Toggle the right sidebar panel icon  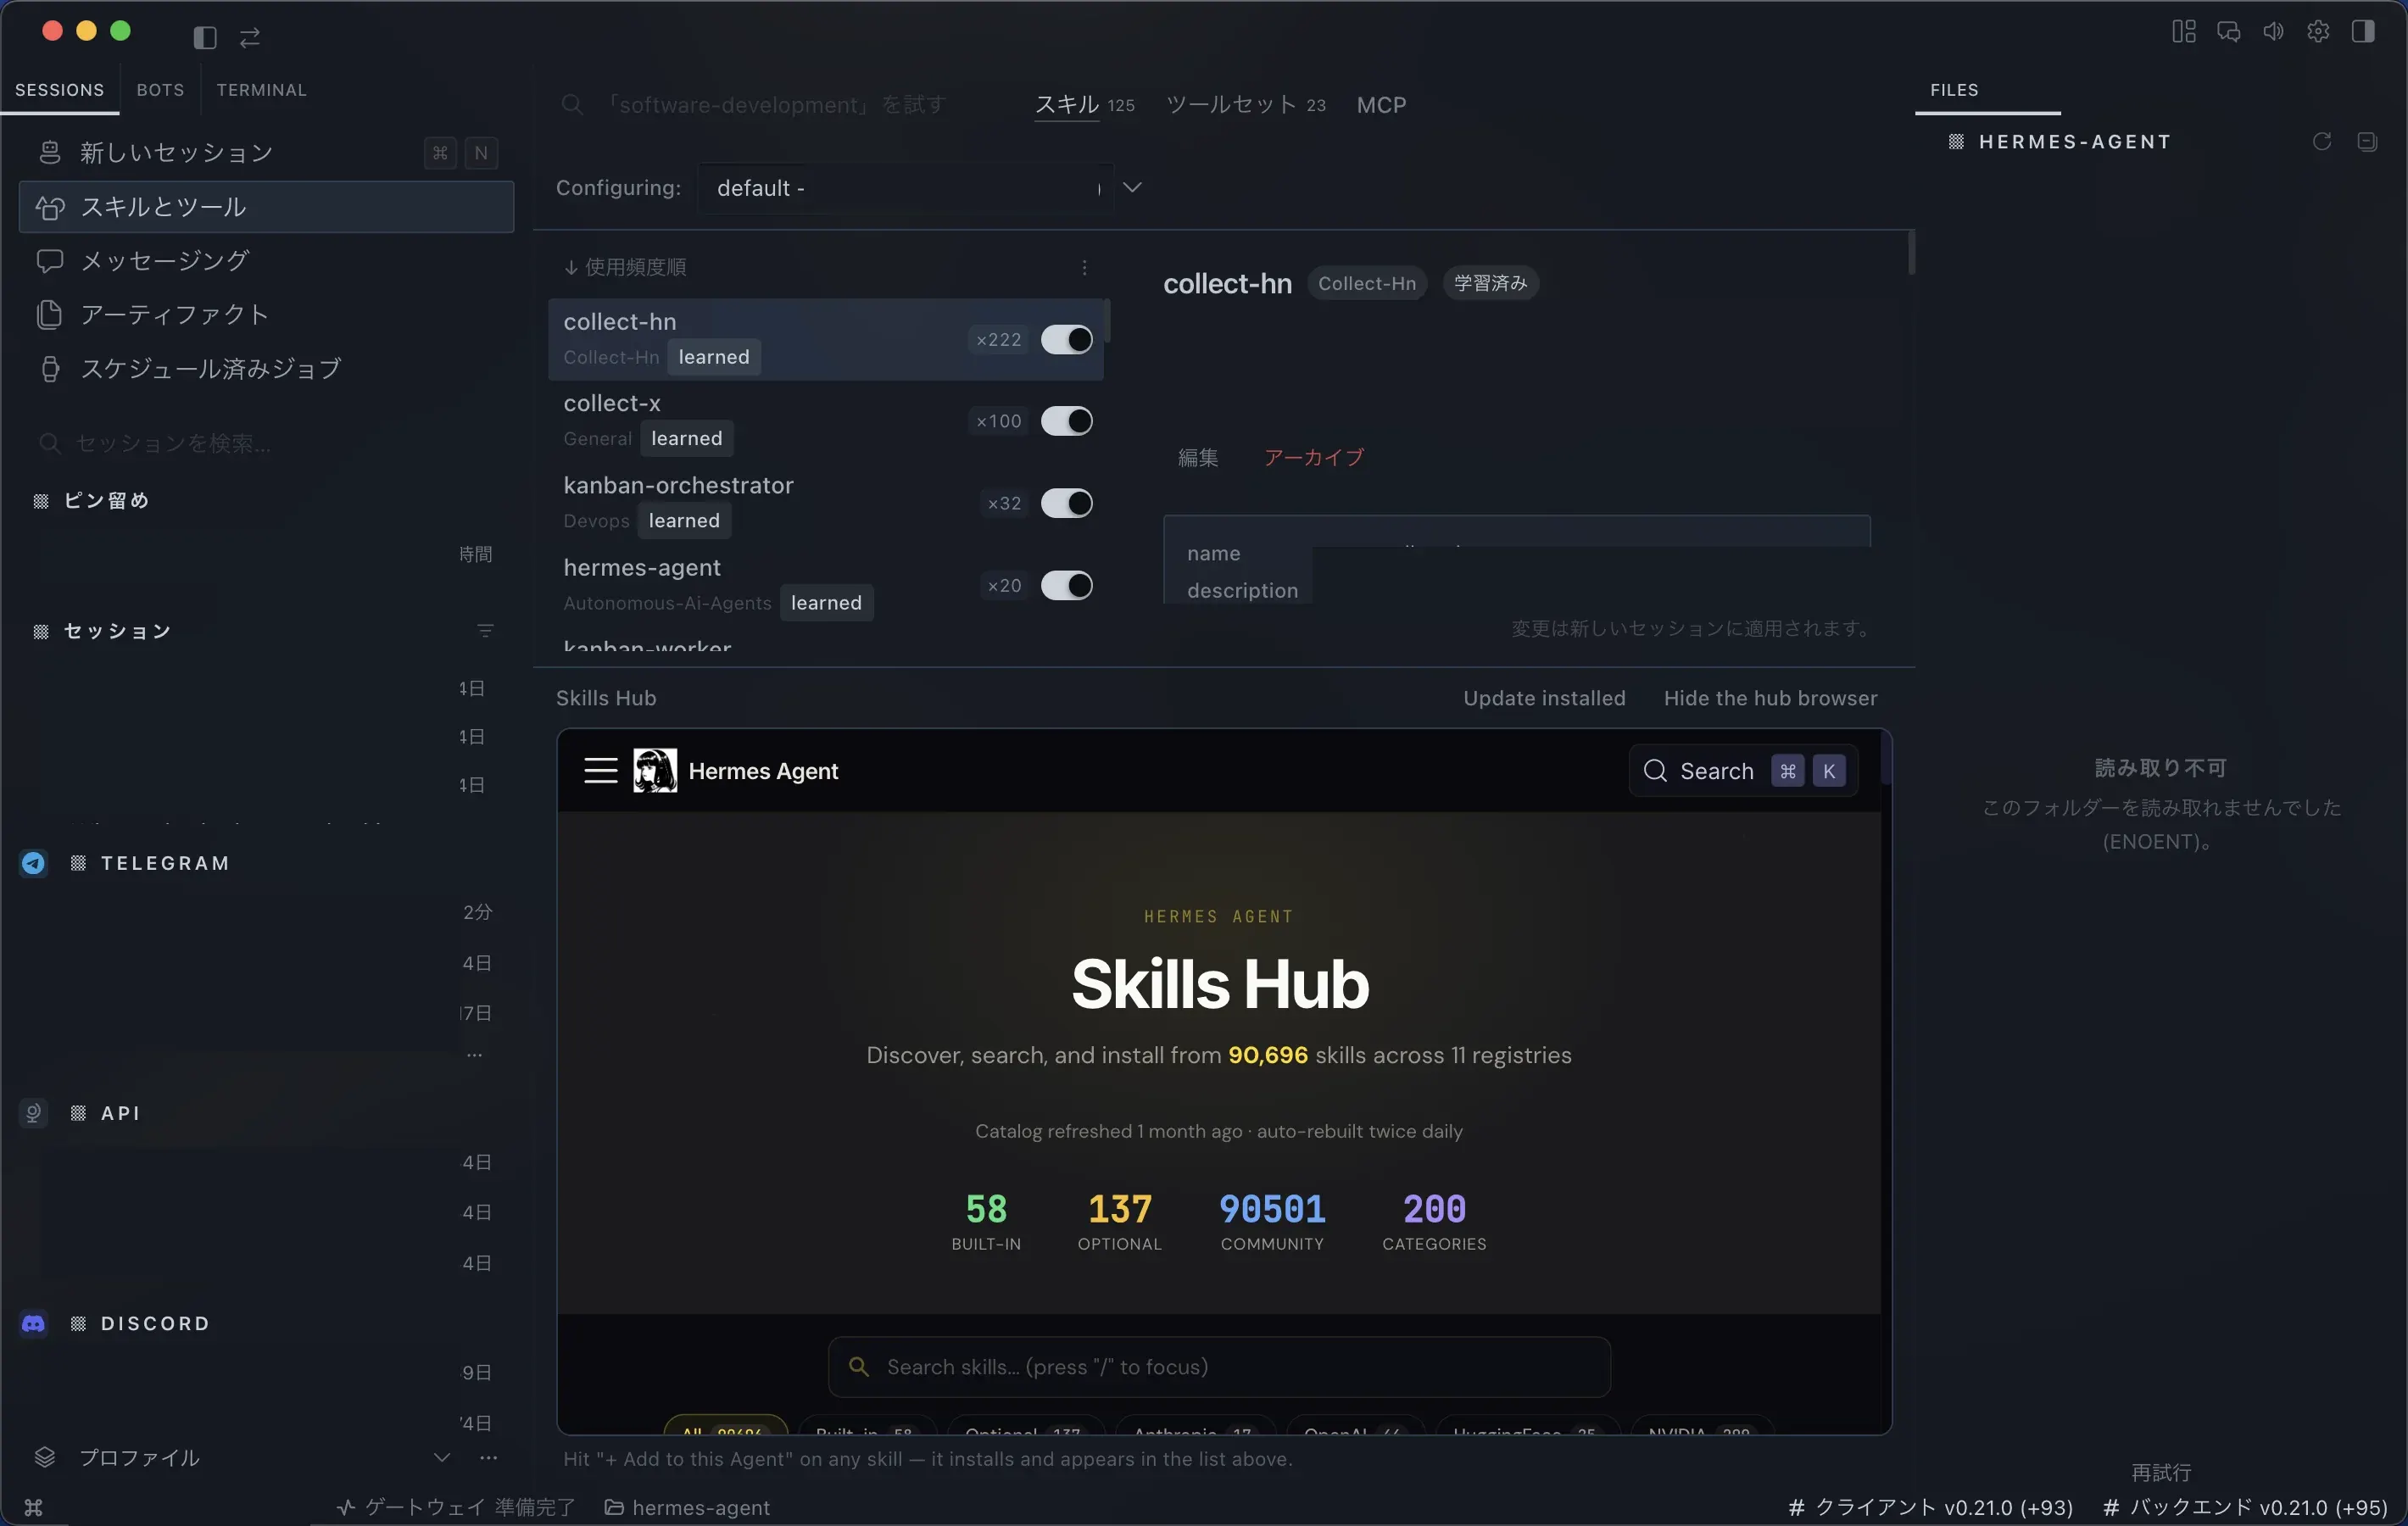click(x=2363, y=32)
